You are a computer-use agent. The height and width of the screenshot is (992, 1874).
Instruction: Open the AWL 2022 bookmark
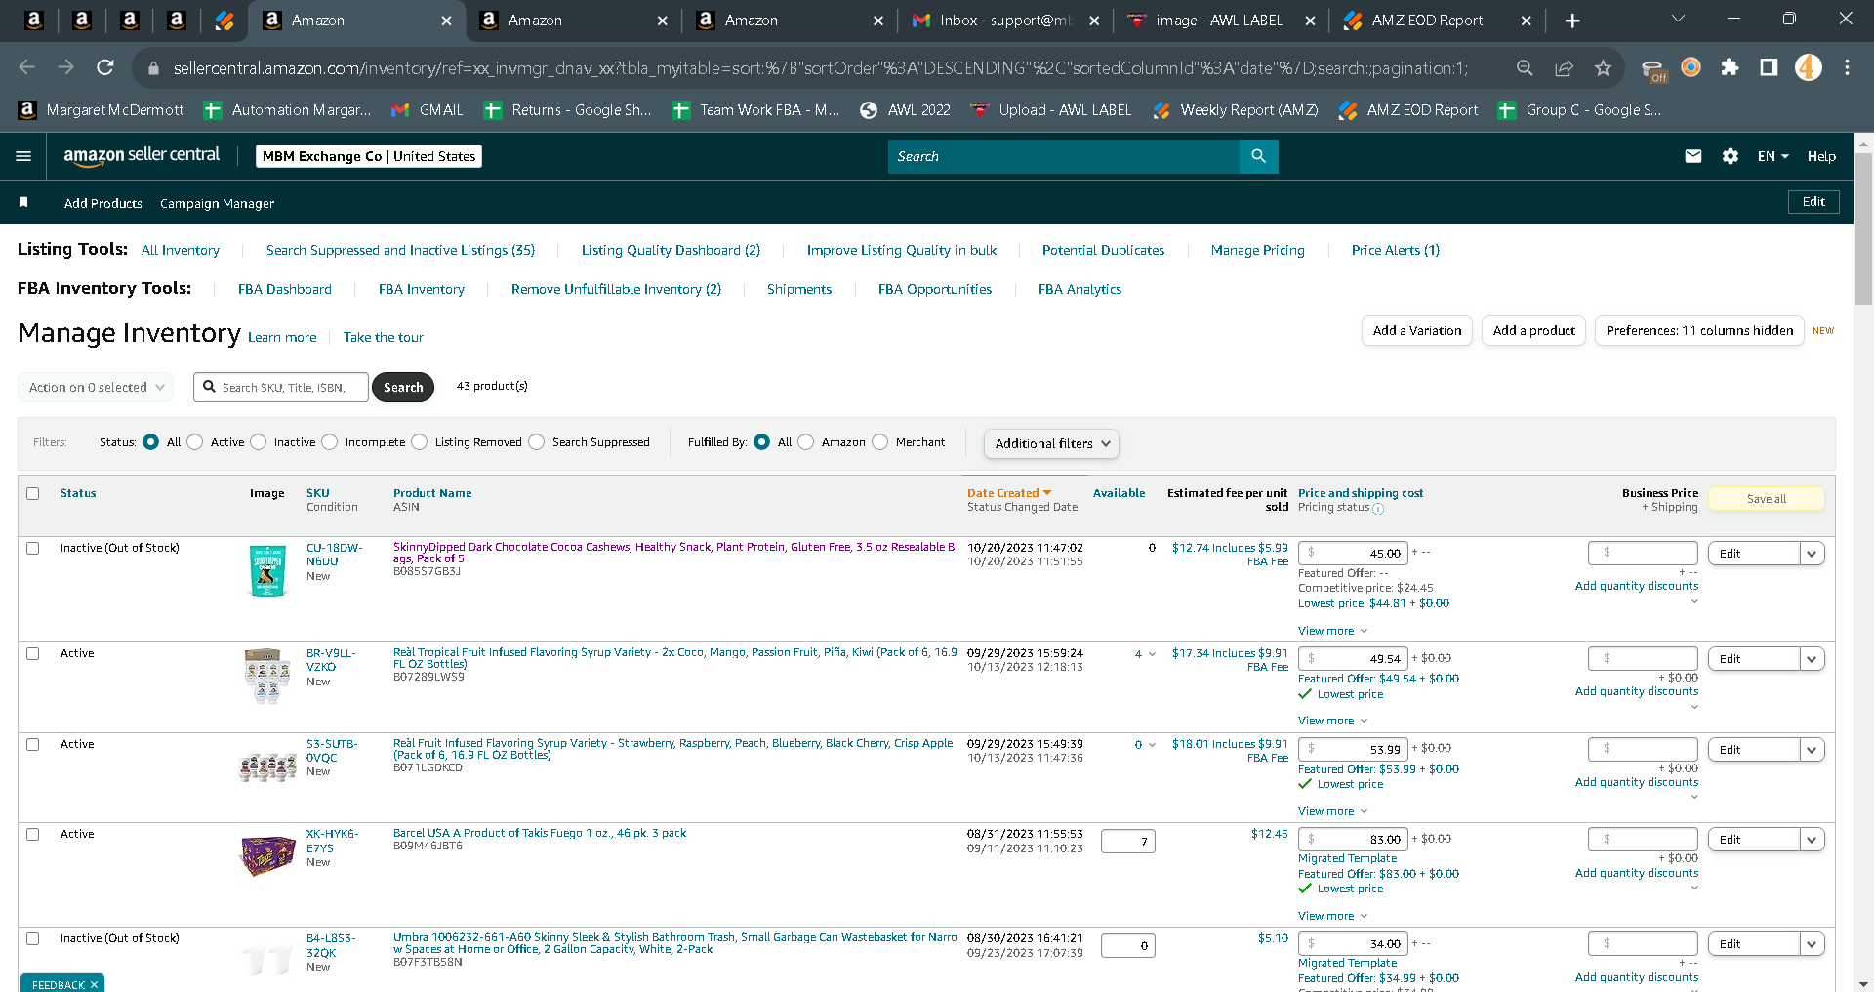(x=905, y=110)
